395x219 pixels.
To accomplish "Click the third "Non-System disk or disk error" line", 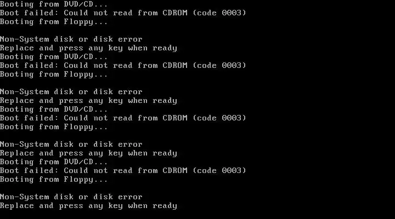I will 71,145.
